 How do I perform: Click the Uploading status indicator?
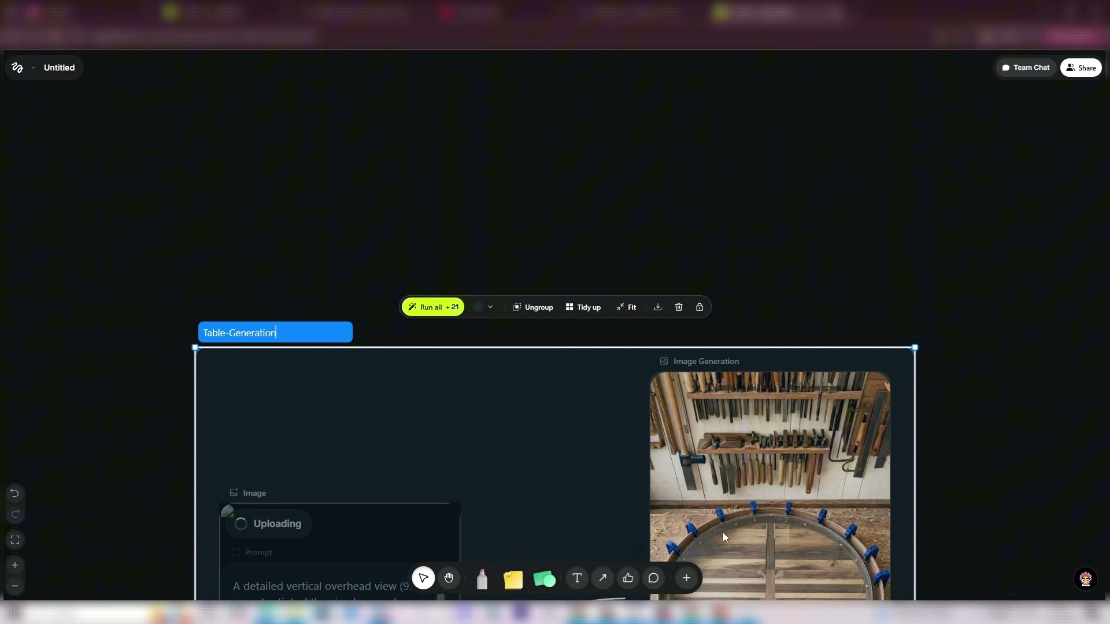(x=269, y=524)
